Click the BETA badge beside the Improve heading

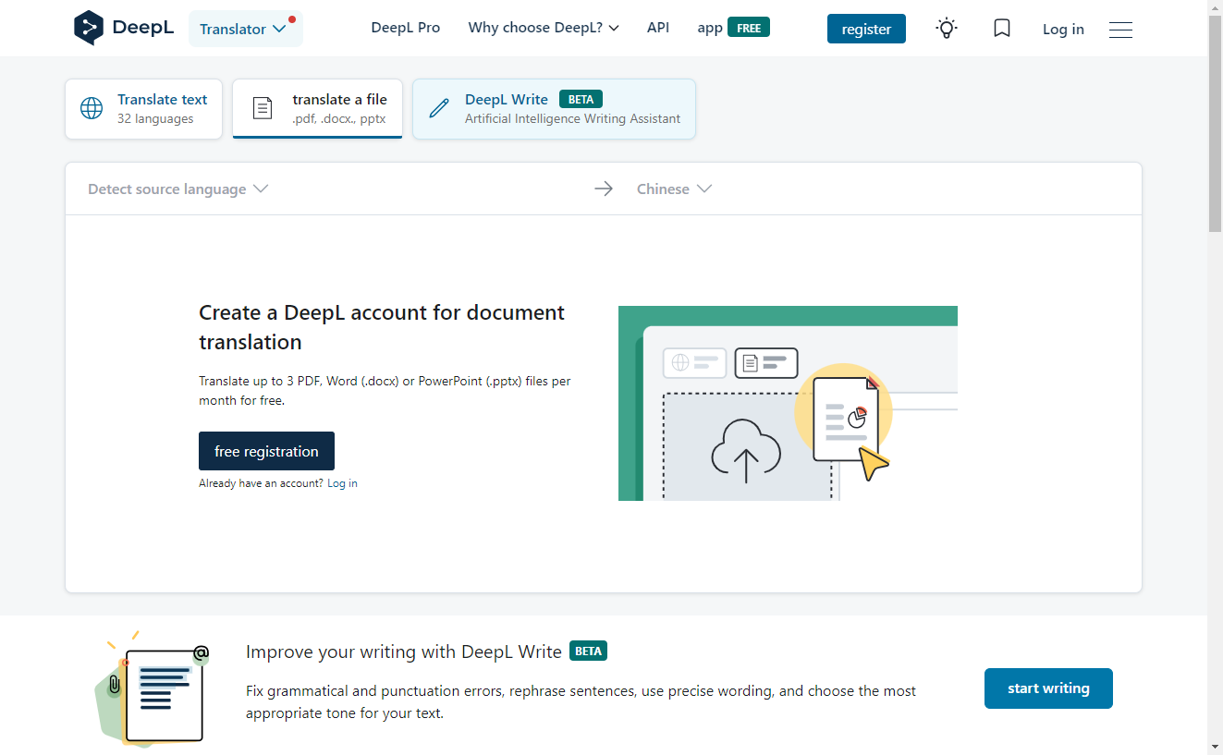tap(588, 651)
